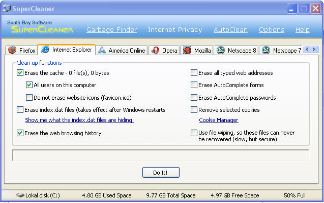Open the AutoClean section
Image resolution: width=324 pixels, height=203 pixels.
pos(230,30)
